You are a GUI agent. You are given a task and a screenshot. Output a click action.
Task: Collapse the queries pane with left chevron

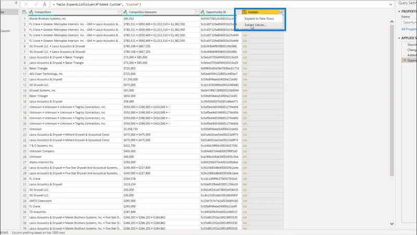click(x=16, y=3)
